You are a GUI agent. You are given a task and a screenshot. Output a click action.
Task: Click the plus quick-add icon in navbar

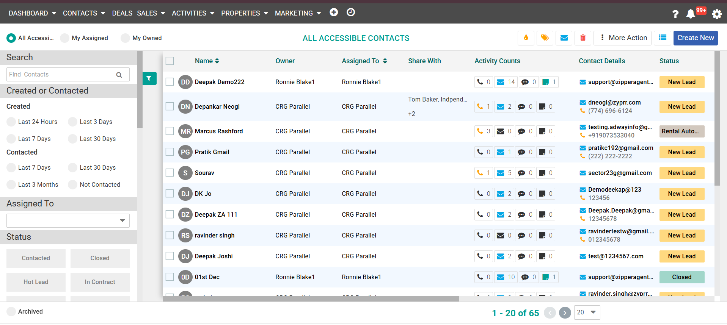(x=334, y=12)
